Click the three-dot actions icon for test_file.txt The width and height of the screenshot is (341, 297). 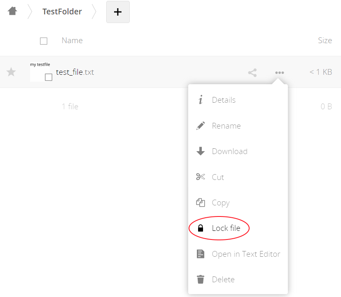280,72
